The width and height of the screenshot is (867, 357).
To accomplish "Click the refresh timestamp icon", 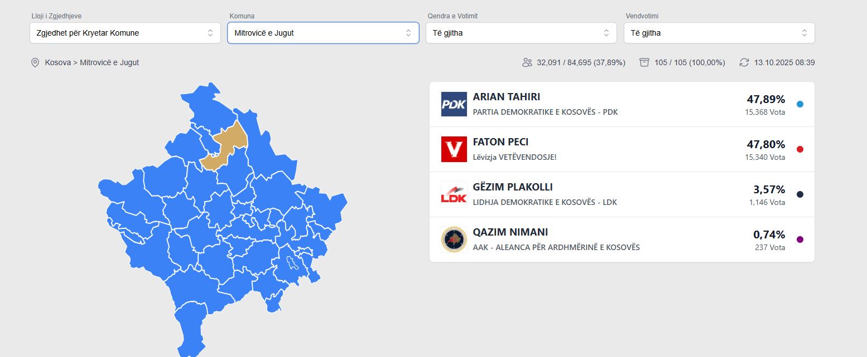I will (744, 62).
